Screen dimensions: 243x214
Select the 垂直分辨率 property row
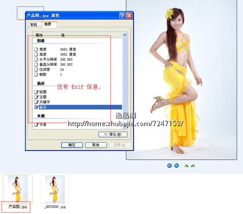click(x=77, y=64)
